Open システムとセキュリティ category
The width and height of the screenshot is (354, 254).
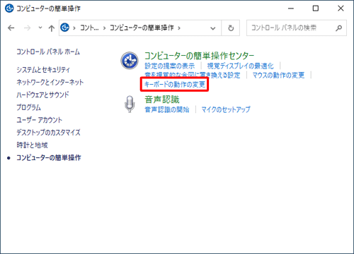[43, 70]
